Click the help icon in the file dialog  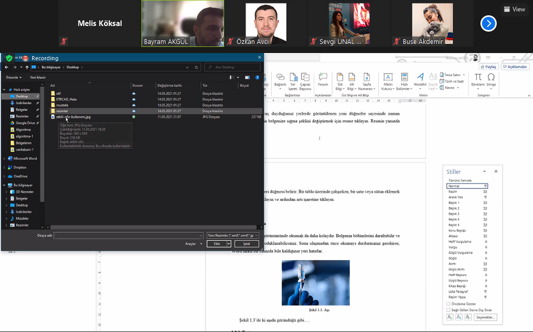(257, 78)
